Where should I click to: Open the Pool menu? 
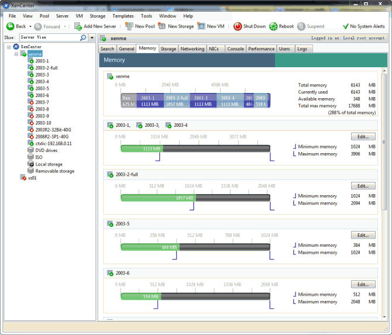[x=44, y=16]
